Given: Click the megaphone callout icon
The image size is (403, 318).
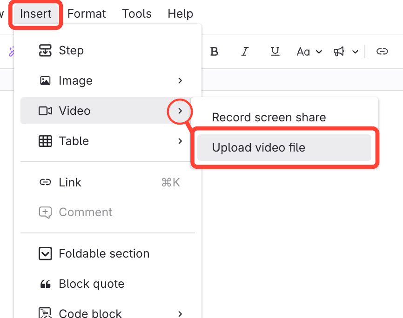Looking at the screenshot, I should pos(339,52).
